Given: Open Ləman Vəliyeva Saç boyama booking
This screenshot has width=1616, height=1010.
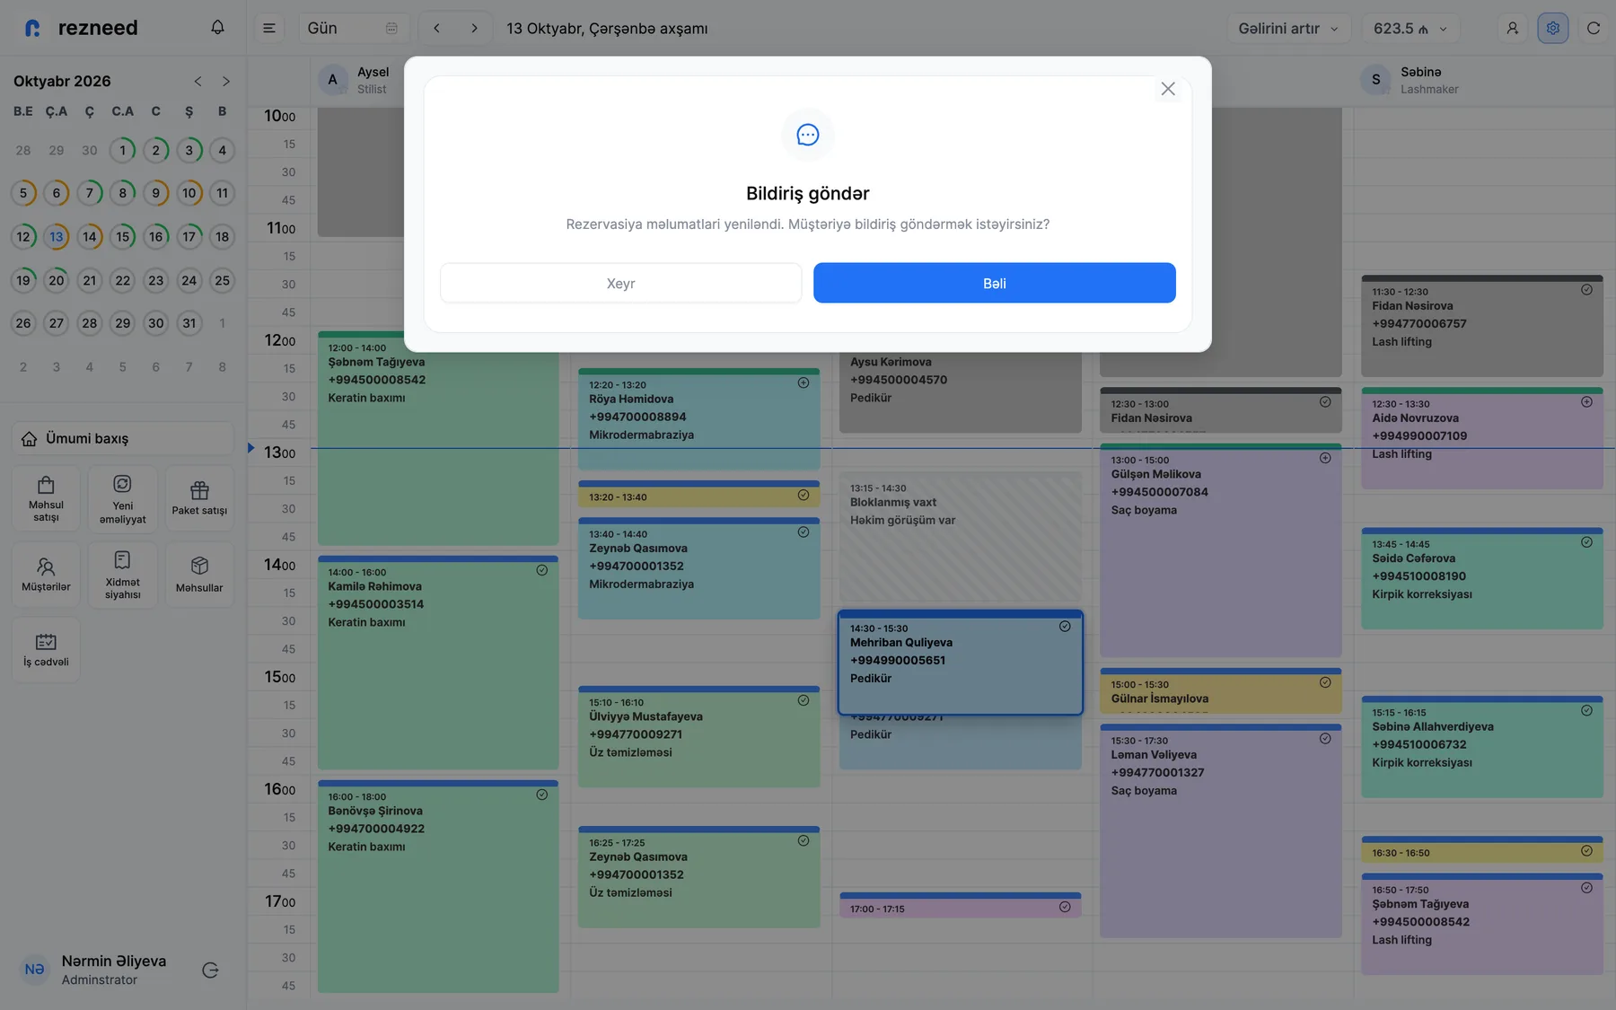Looking at the screenshot, I should [1220, 831].
